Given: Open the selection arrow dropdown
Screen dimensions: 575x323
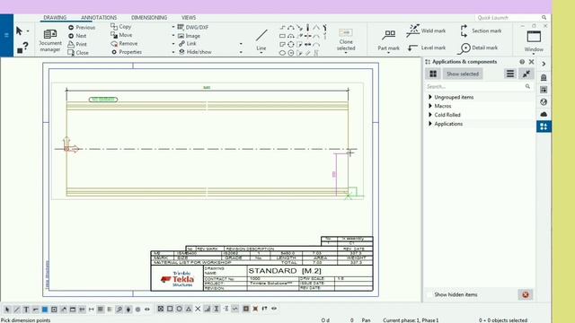Looking at the screenshot, I should click(28, 31).
